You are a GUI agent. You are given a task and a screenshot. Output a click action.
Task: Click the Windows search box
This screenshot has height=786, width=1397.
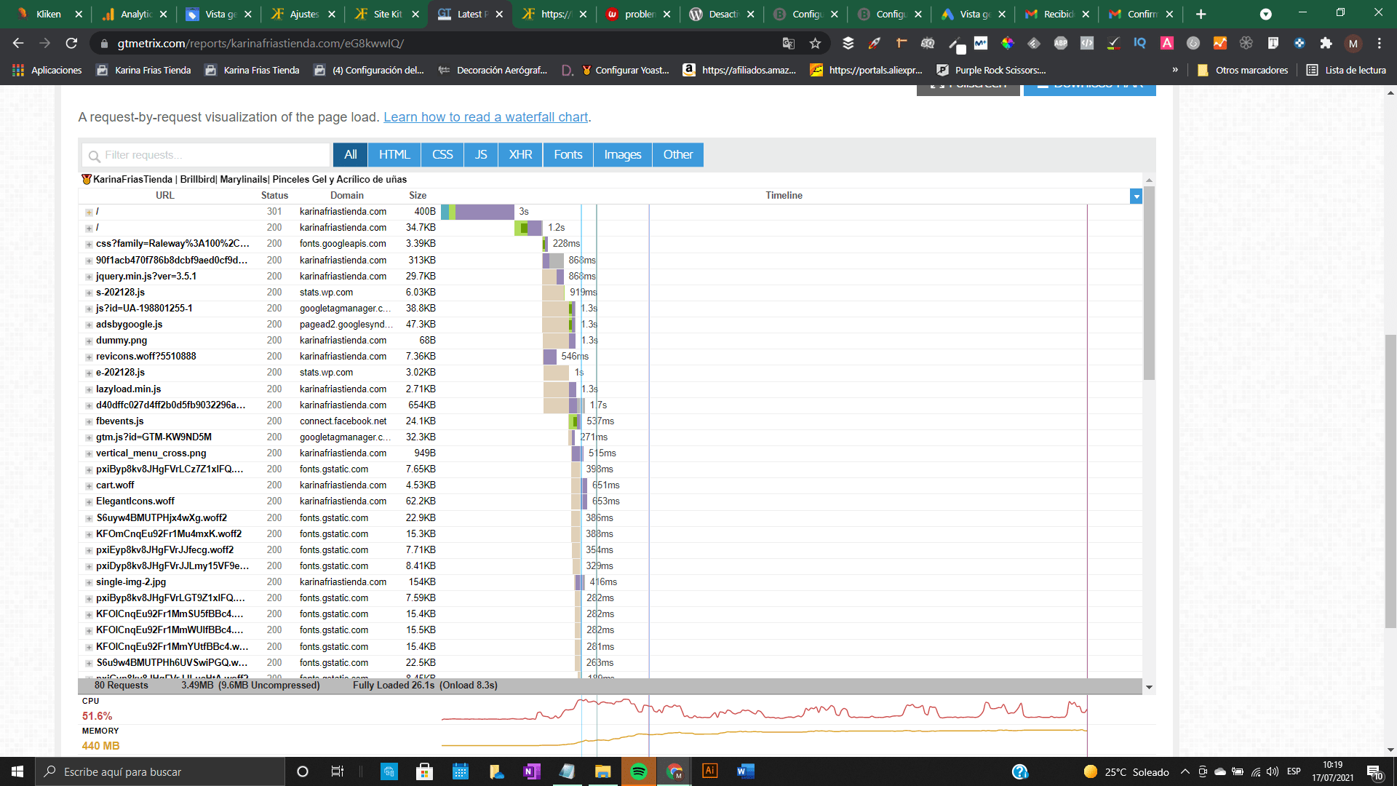click(160, 771)
